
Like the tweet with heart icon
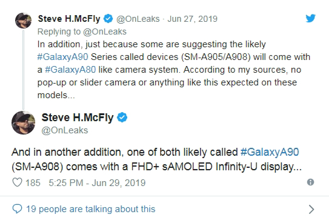[17, 182]
